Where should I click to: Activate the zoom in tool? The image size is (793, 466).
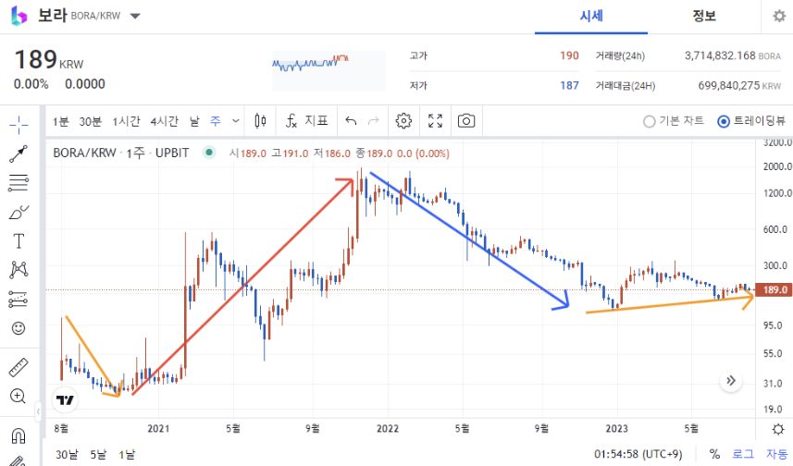tap(19, 397)
